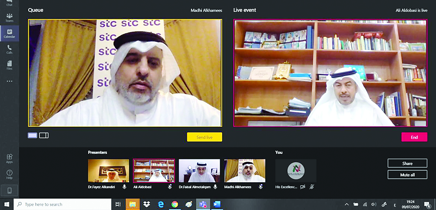
Task: Show hidden system tray icons
Action: click(x=346, y=204)
